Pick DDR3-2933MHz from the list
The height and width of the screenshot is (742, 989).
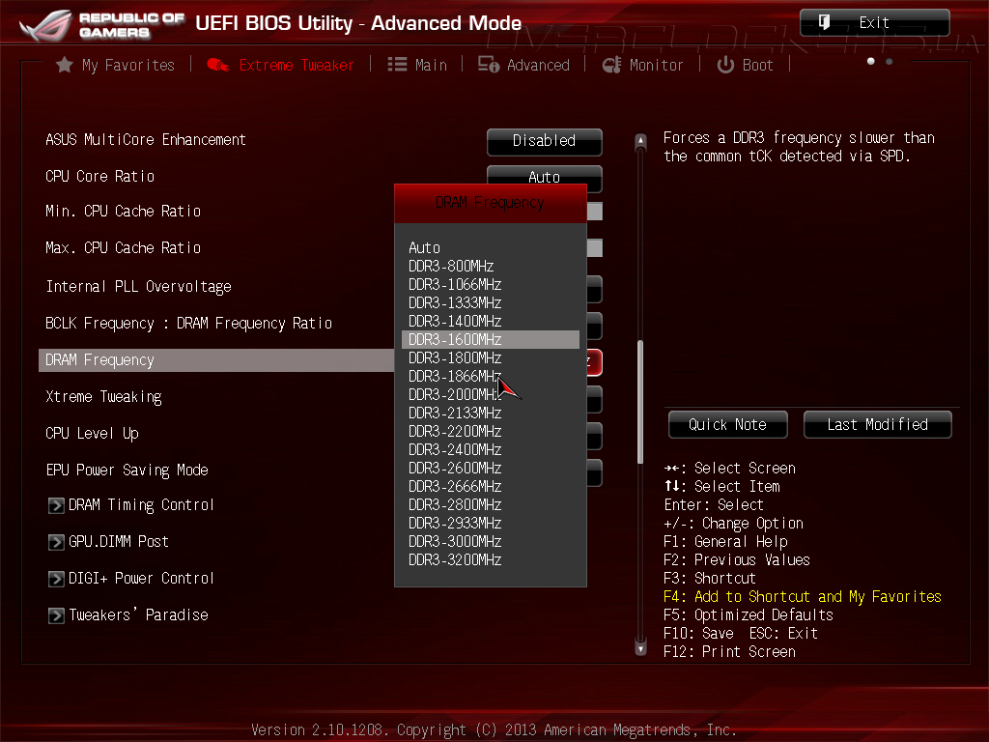(x=490, y=523)
